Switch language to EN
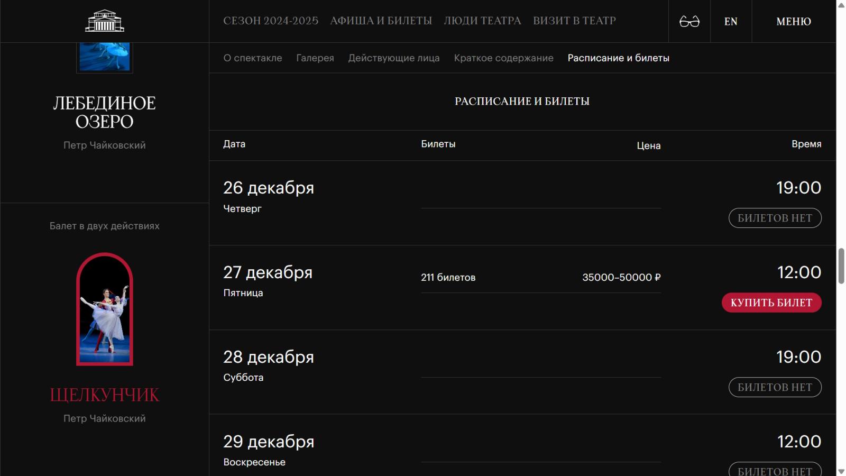Viewport: 846px width, 476px height. [x=731, y=21]
